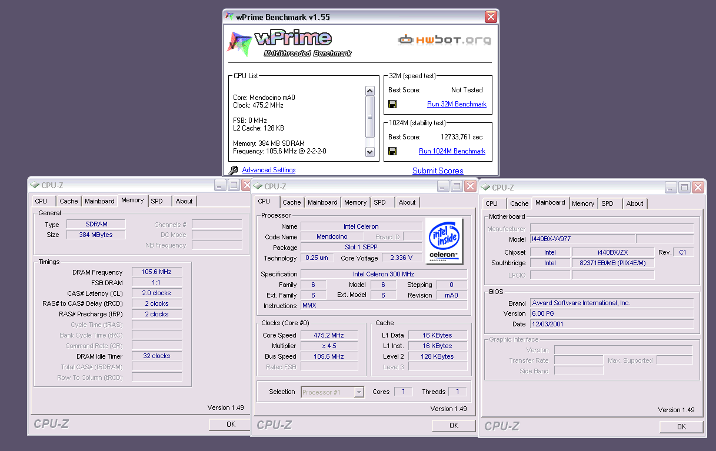The width and height of the screenshot is (716, 451).
Task: Click the CPU-Z title icon in CPU window
Action: [258, 186]
